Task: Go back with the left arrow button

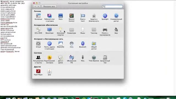Action: pos(35,7)
